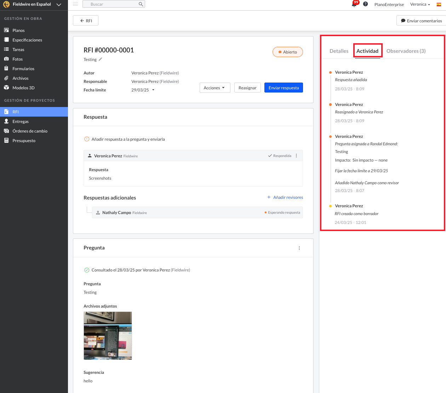Click the notifications bell icon

click(x=354, y=5)
